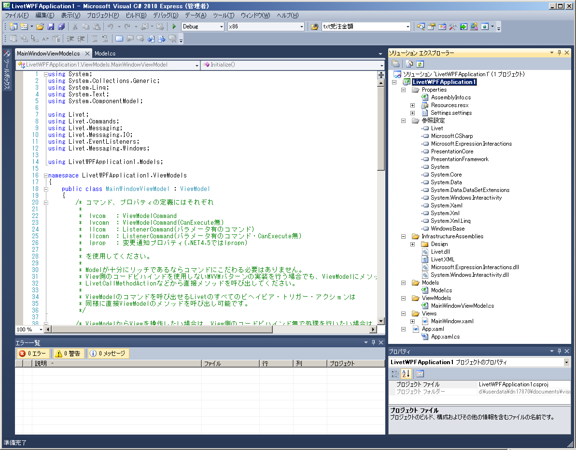Screen dimensions: 576x450
Task: Open the Initialize() member dropdown
Action: 382,65
